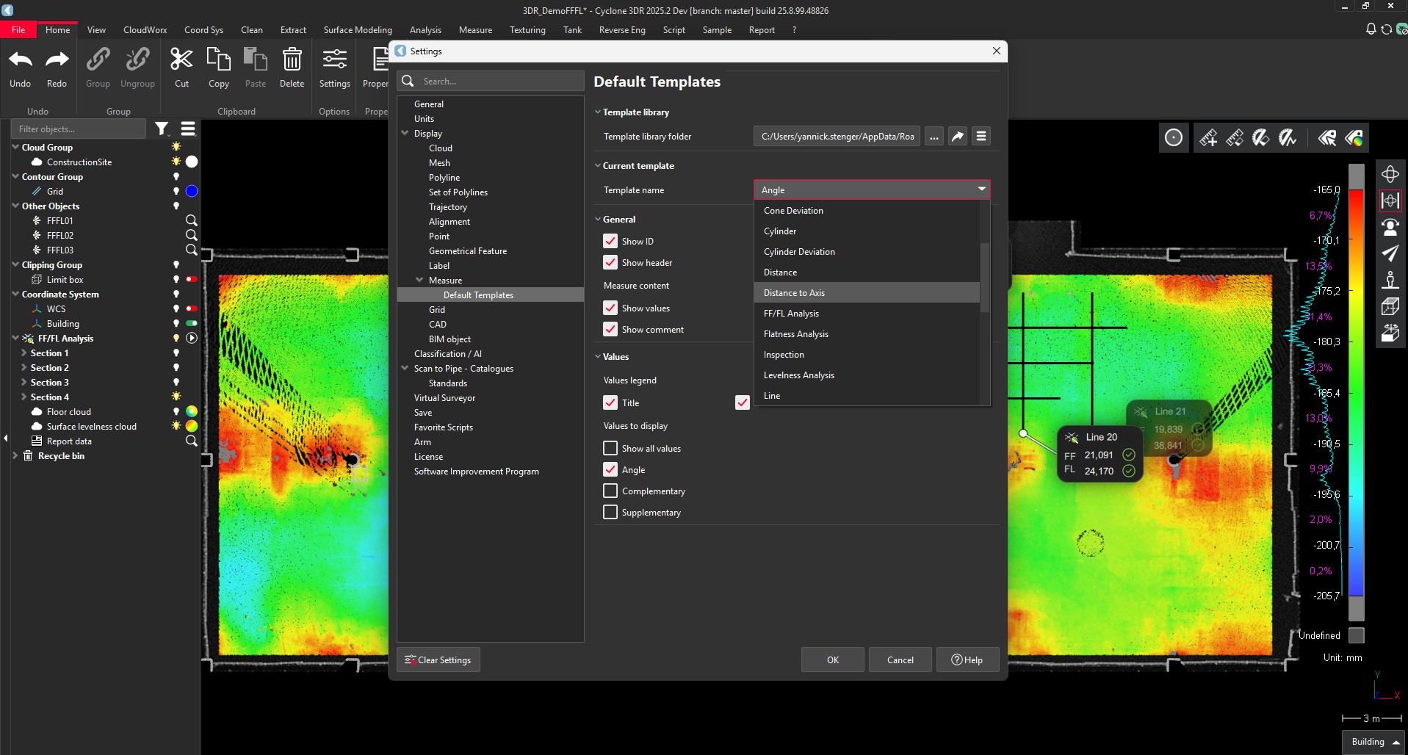Click the filter funnel icon in object tree
This screenshot has width=1408, height=755.
pyautogui.click(x=162, y=129)
